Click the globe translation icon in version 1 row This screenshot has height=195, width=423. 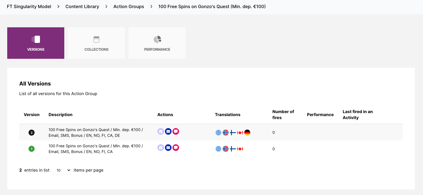(x=218, y=149)
